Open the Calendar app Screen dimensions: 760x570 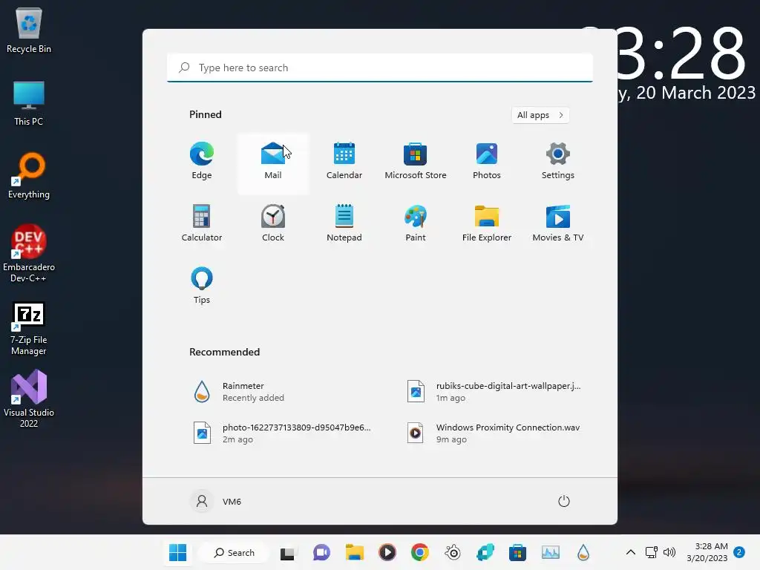(x=344, y=161)
